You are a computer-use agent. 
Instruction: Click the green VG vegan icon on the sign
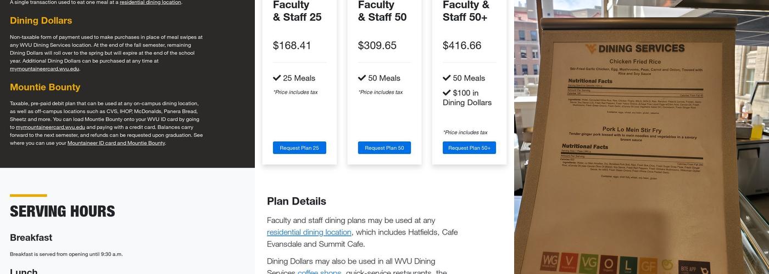[589, 264]
